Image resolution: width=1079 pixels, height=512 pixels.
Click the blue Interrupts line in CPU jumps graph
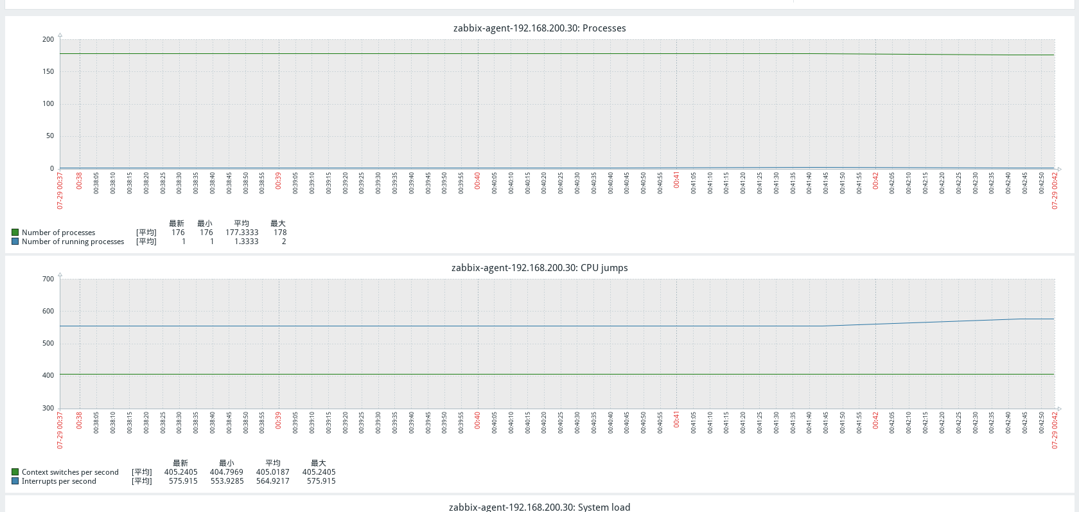[557, 326]
